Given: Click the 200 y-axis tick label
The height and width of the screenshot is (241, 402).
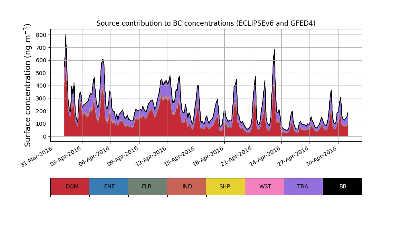Looking at the screenshot, I should tap(41, 111).
